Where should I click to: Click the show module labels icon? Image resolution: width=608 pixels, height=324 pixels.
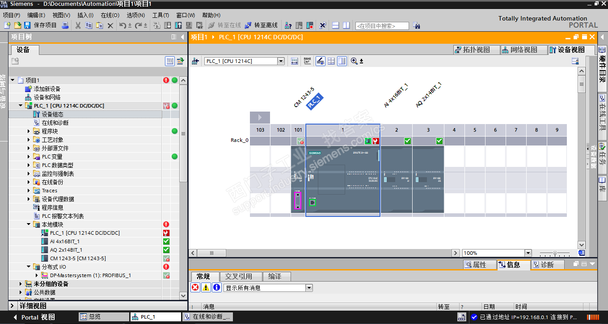(307, 61)
